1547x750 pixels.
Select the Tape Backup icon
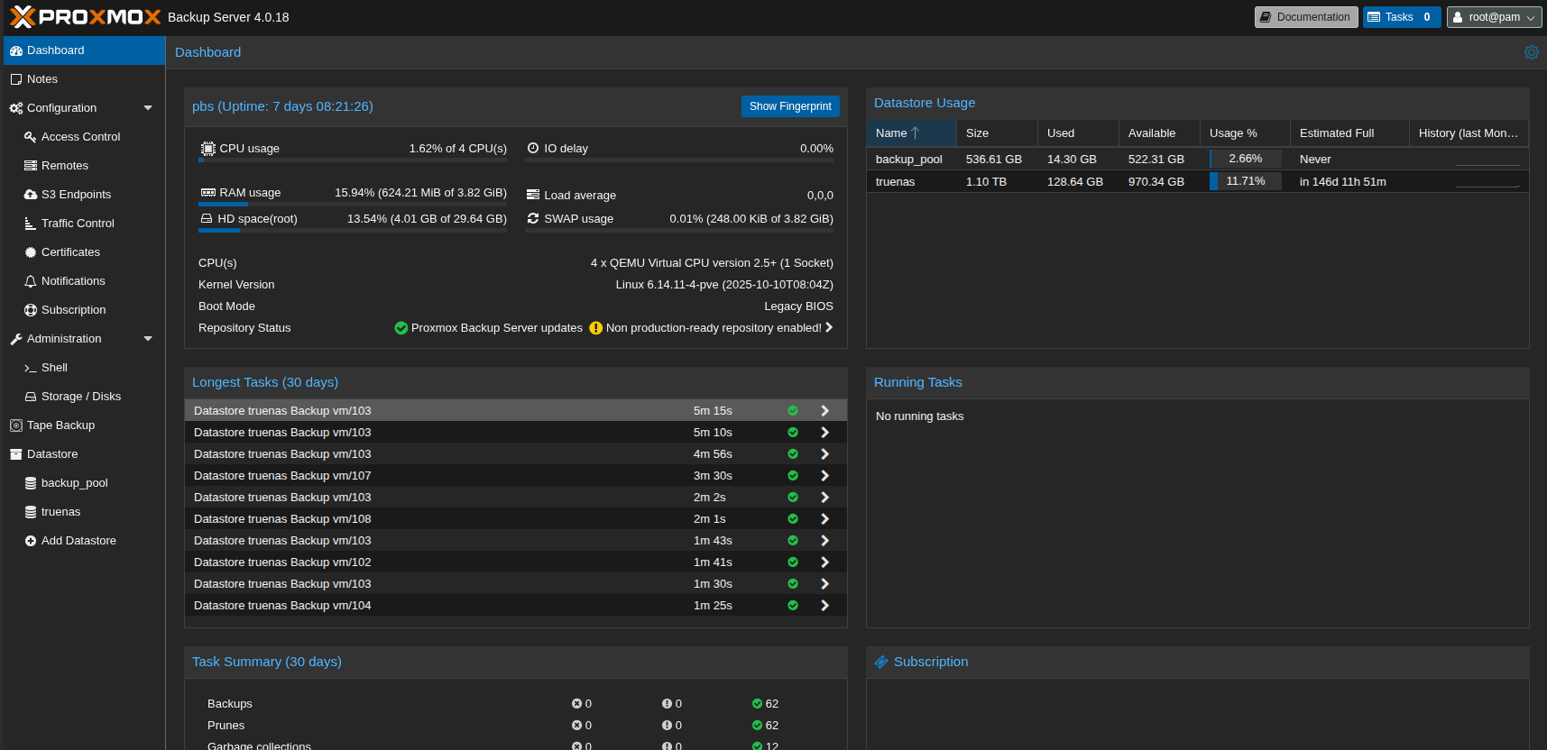click(15, 425)
